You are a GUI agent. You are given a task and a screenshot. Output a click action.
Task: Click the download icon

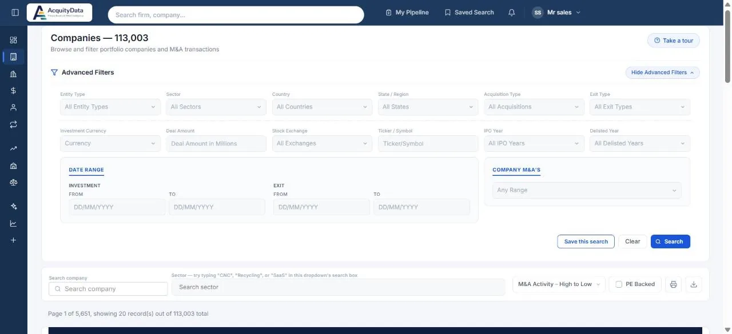tap(694, 284)
